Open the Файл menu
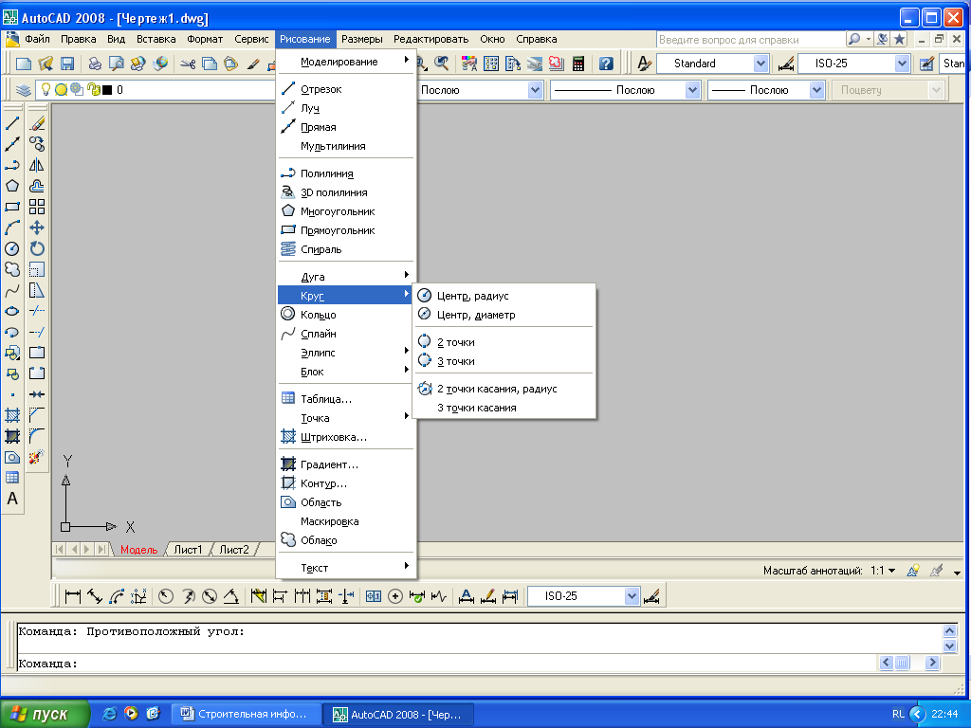Viewport: 971px width, 728px height. pos(37,39)
